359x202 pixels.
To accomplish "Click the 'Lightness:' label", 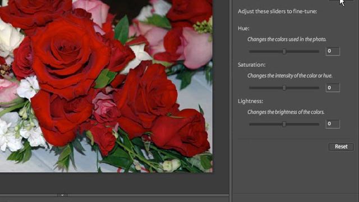I will click(x=251, y=101).
